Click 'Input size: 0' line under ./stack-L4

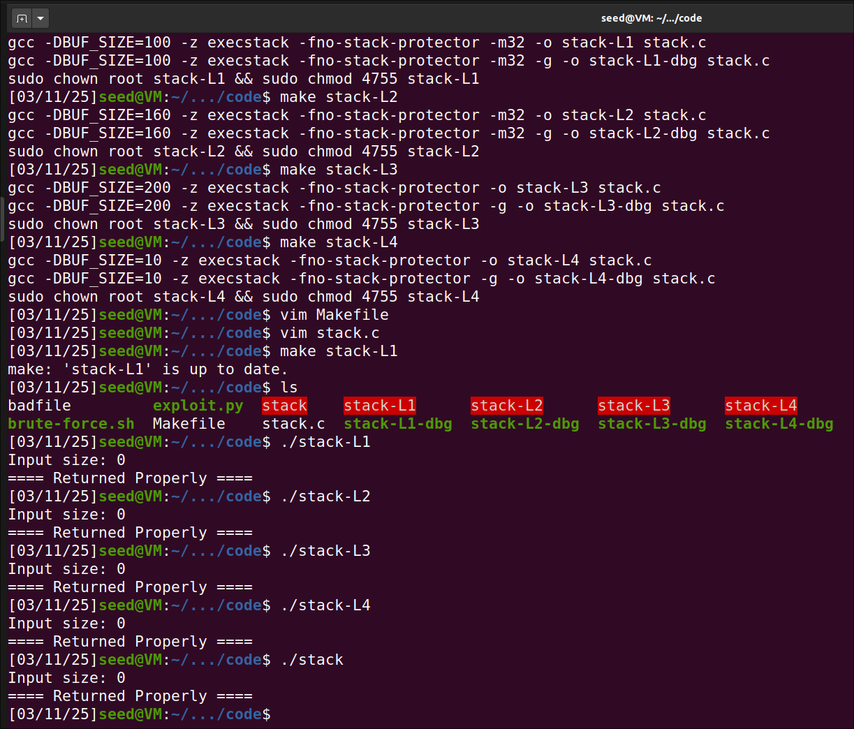66,624
